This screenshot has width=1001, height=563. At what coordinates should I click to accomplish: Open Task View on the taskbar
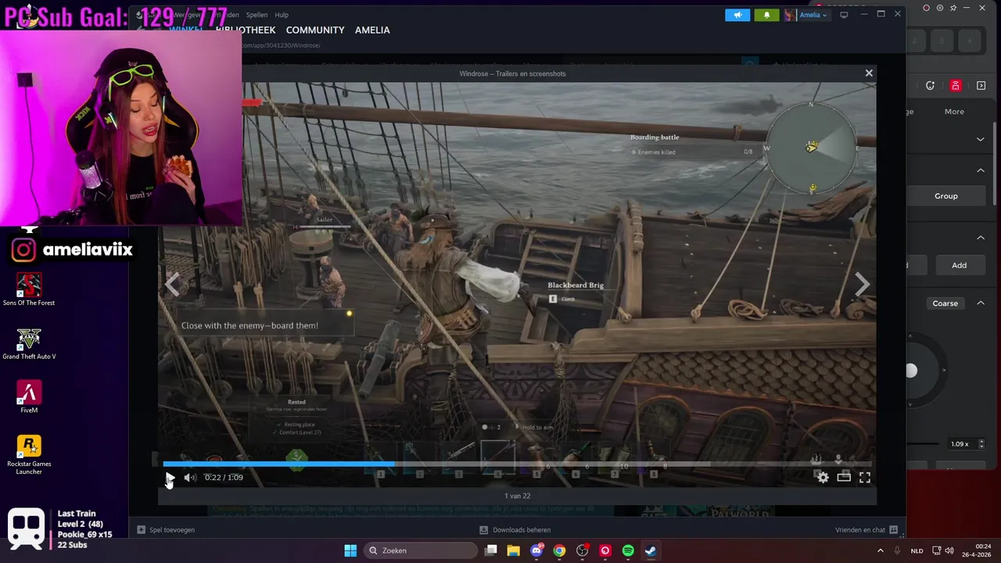[491, 550]
